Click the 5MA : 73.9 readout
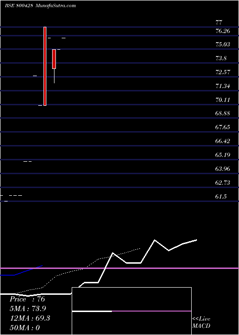The height and width of the screenshot is (335, 239). [x=28, y=309]
